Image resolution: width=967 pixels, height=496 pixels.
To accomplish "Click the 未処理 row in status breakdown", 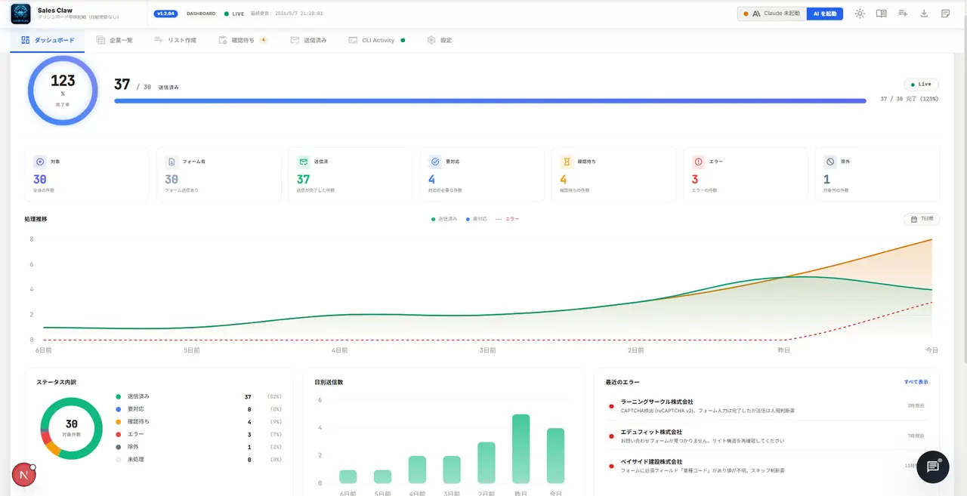I will [199, 459].
